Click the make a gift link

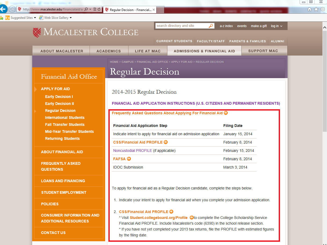click(x=259, y=26)
